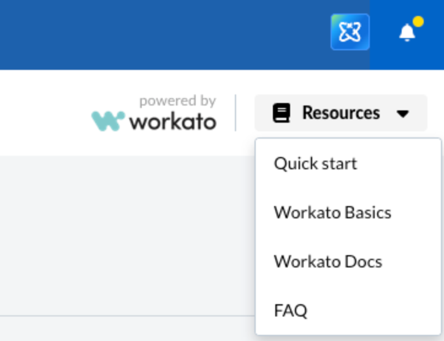Open Workato Basics menu entry

coord(332,213)
